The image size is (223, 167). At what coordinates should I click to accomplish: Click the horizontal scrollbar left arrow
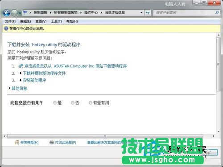(x=4, y=136)
